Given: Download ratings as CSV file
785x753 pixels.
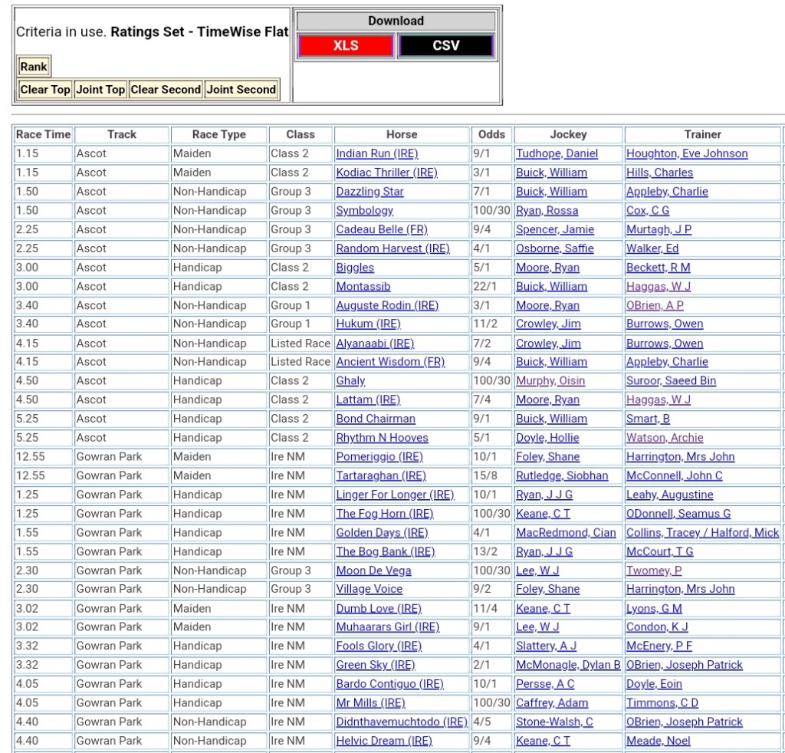Looking at the screenshot, I should [x=445, y=46].
